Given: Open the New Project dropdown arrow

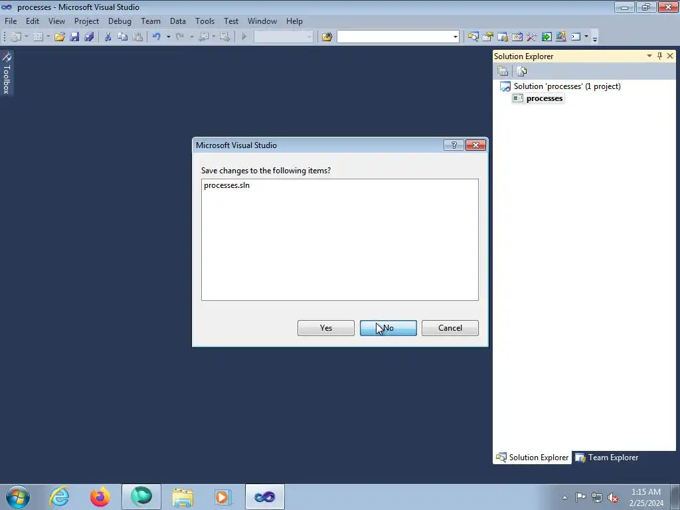Looking at the screenshot, I should [x=27, y=37].
